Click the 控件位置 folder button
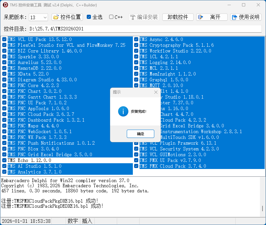The width and height of the screenshot is (266, 225). [x=67, y=17]
